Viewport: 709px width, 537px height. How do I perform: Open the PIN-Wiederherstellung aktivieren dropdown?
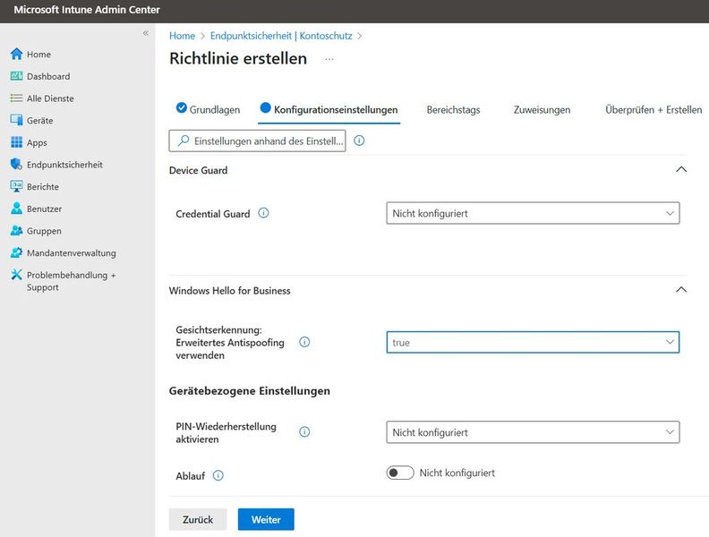[x=533, y=432]
